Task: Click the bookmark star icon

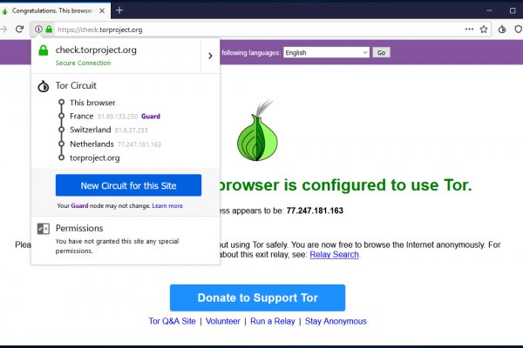Action: click(482, 30)
